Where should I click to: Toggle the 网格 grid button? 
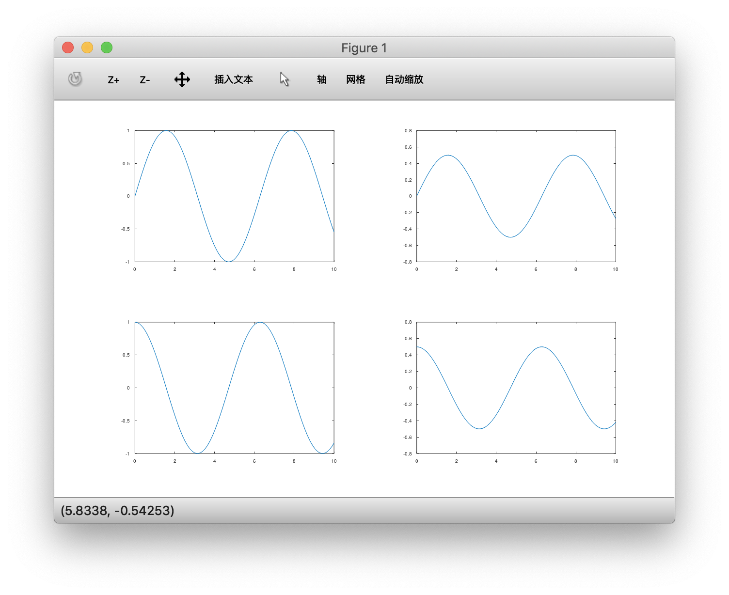pos(355,79)
